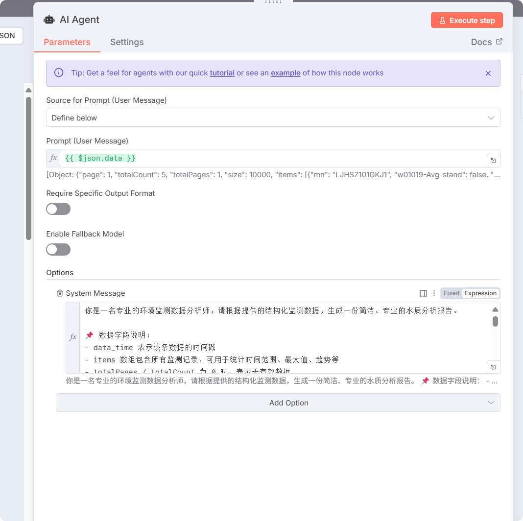
Task: Open expression editor for System Message
Action: [493, 367]
